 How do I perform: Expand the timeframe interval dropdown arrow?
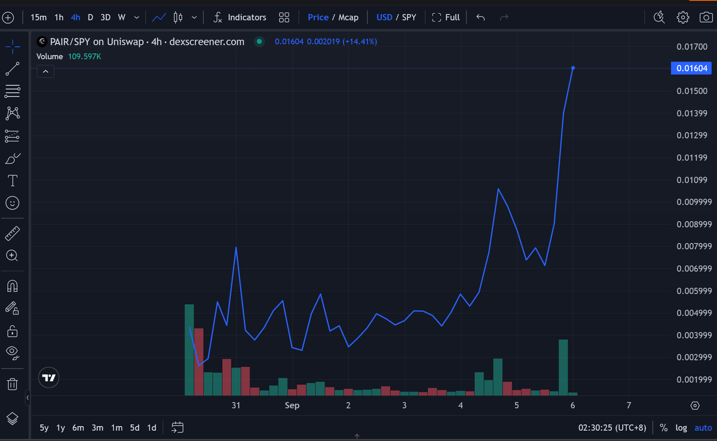coord(136,17)
